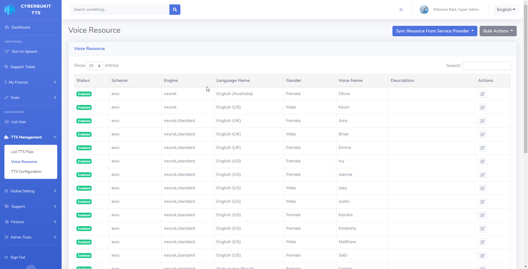Collapse the TTS Management section

pos(30,137)
